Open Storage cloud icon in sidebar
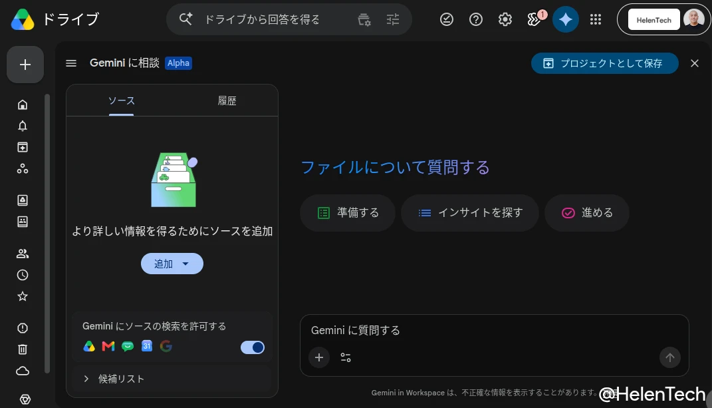The width and height of the screenshot is (712, 408). click(x=23, y=371)
